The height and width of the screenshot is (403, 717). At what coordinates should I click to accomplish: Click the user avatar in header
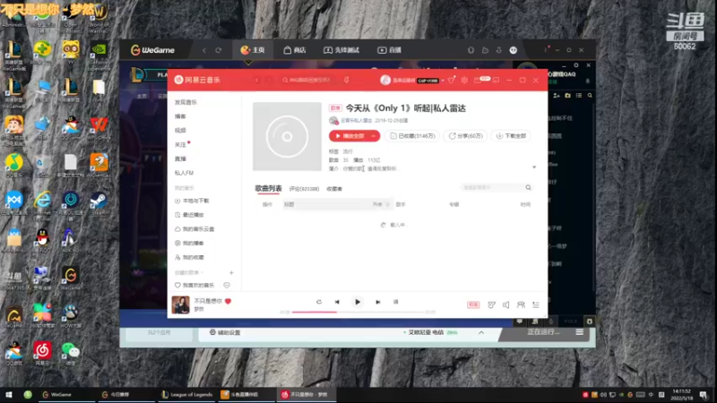(385, 81)
